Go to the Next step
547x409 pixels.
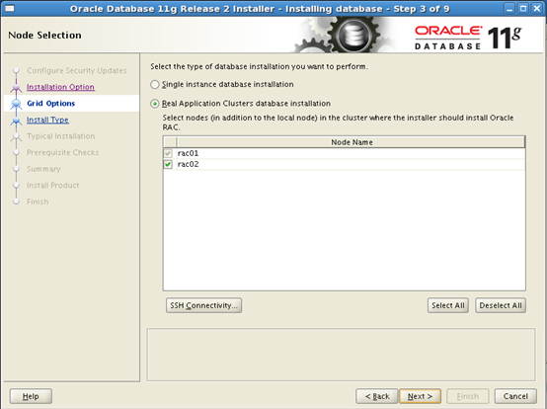pyautogui.click(x=420, y=396)
